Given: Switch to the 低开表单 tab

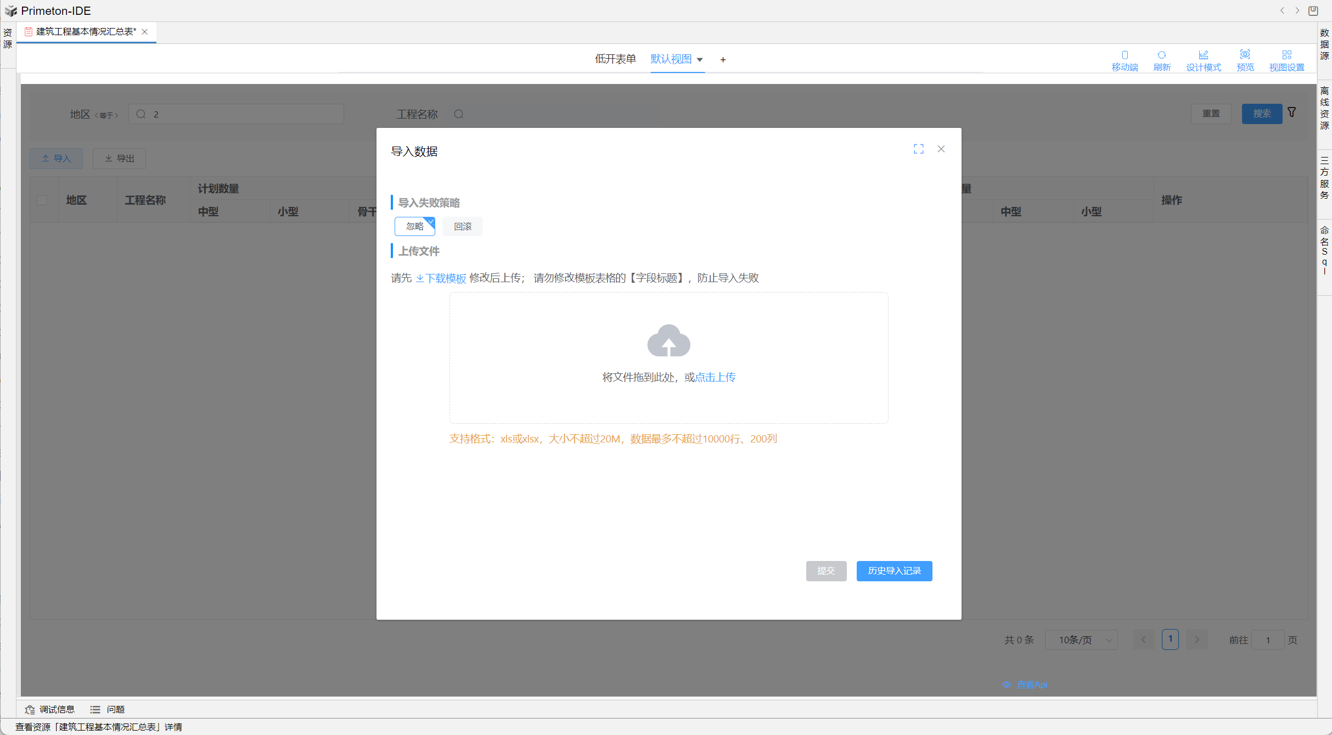Looking at the screenshot, I should click(x=615, y=59).
